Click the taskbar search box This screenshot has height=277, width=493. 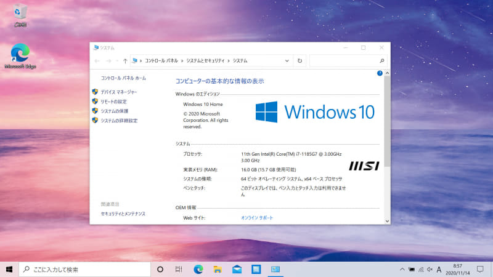(85, 269)
